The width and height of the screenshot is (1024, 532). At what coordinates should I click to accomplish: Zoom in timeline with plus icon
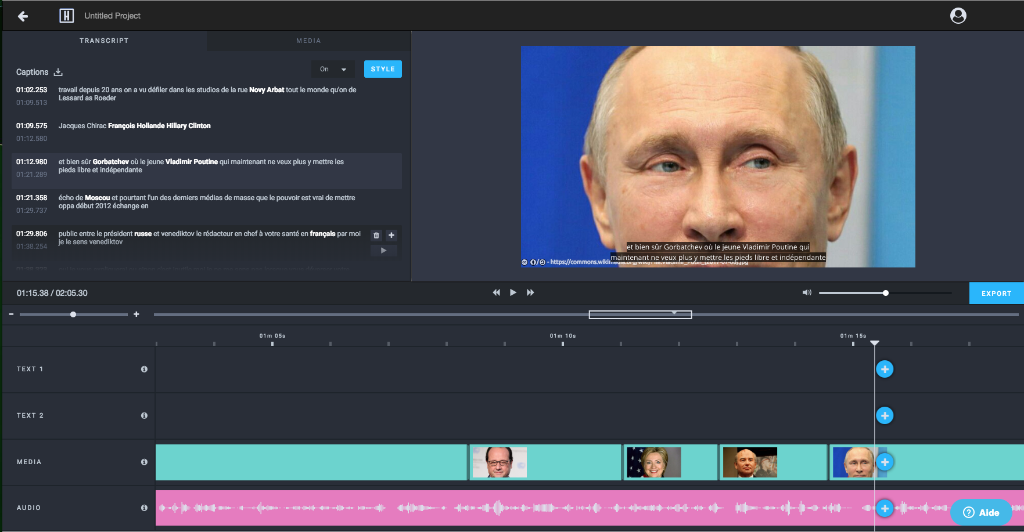click(136, 314)
